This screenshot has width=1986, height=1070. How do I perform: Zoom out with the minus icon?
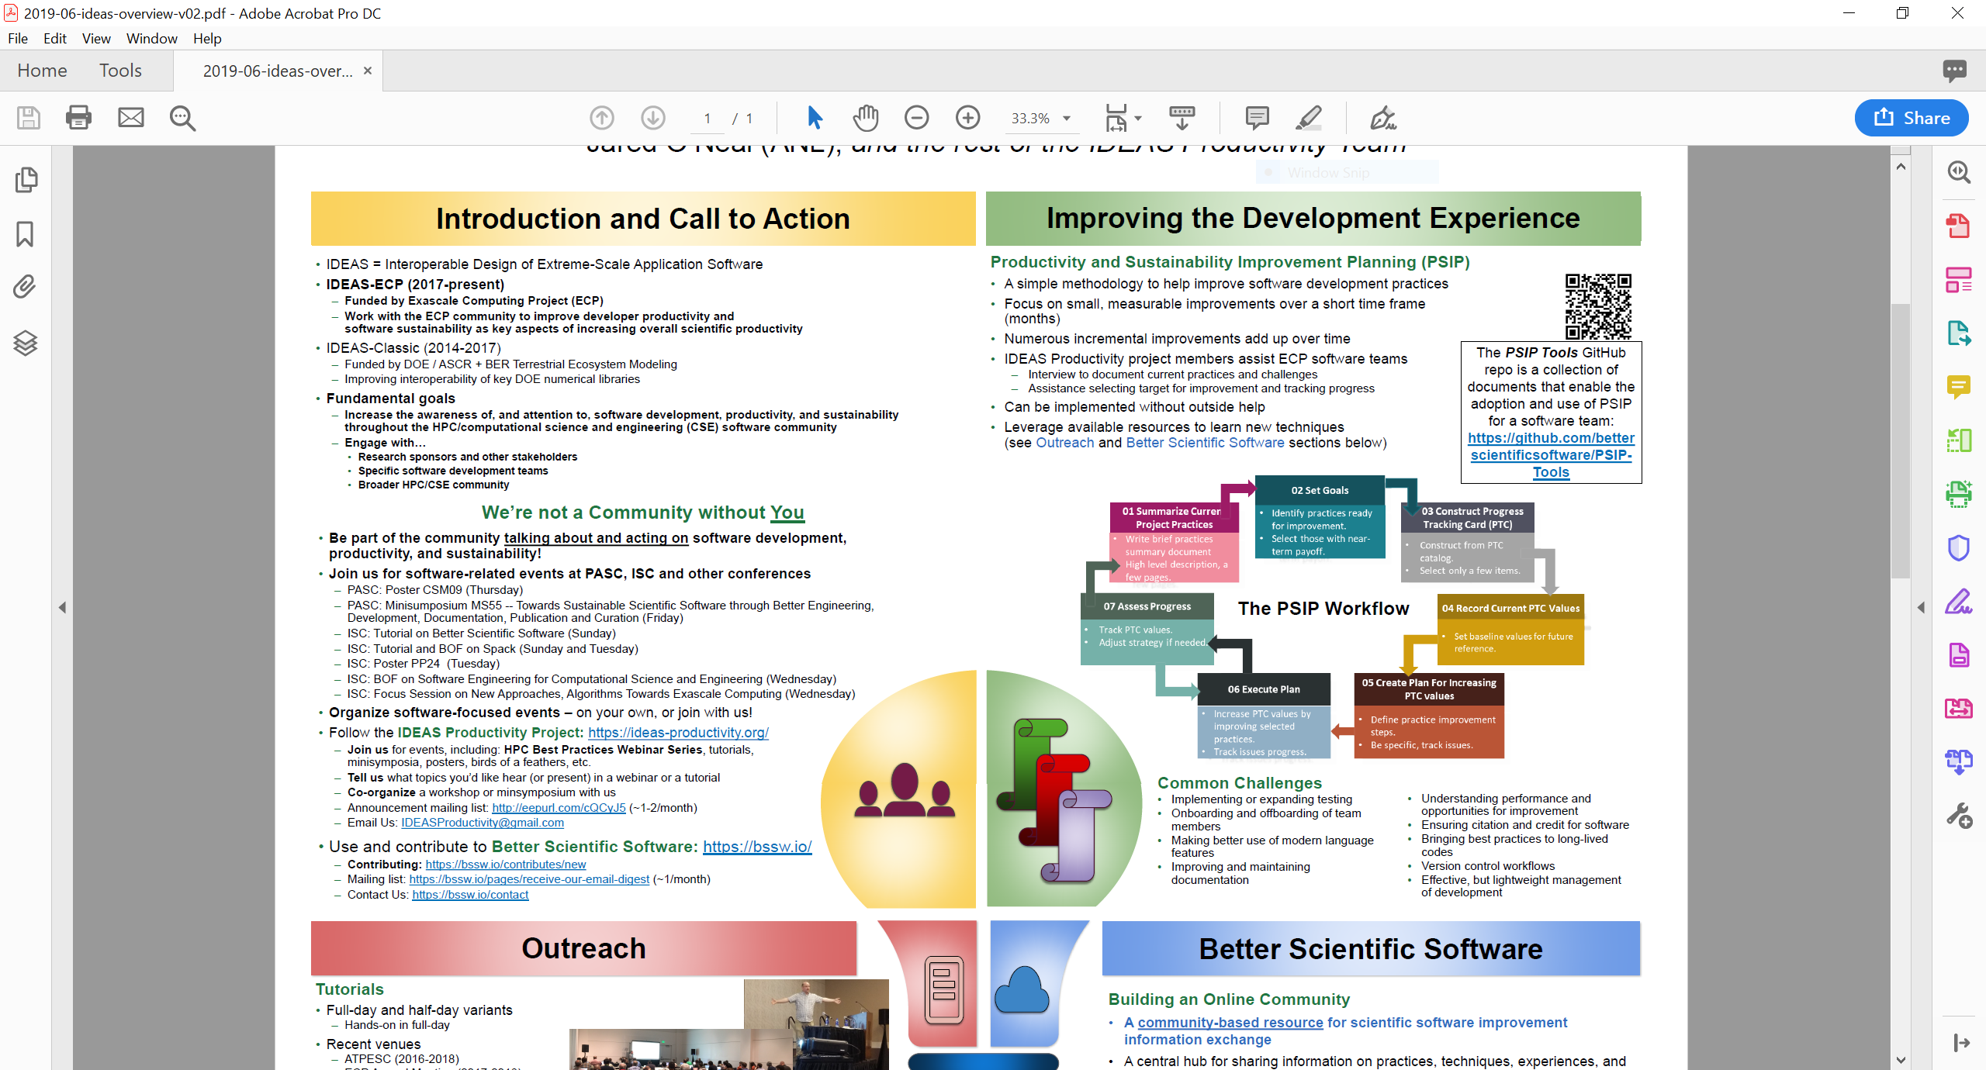coord(916,118)
